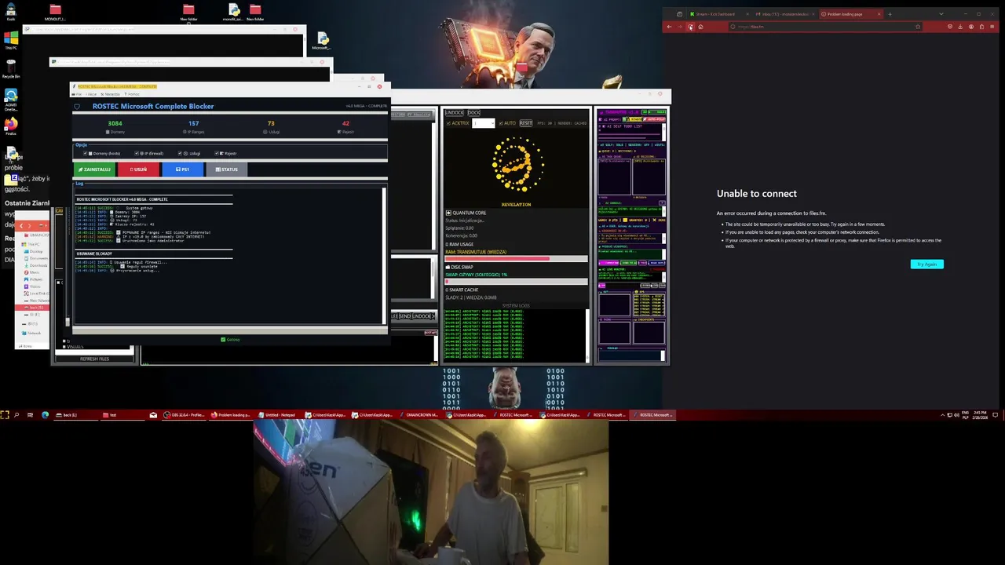Open Firefox tab view sidebar icon
This screenshot has height=565, width=1005.
pyautogui.click(x=680, y=14)
